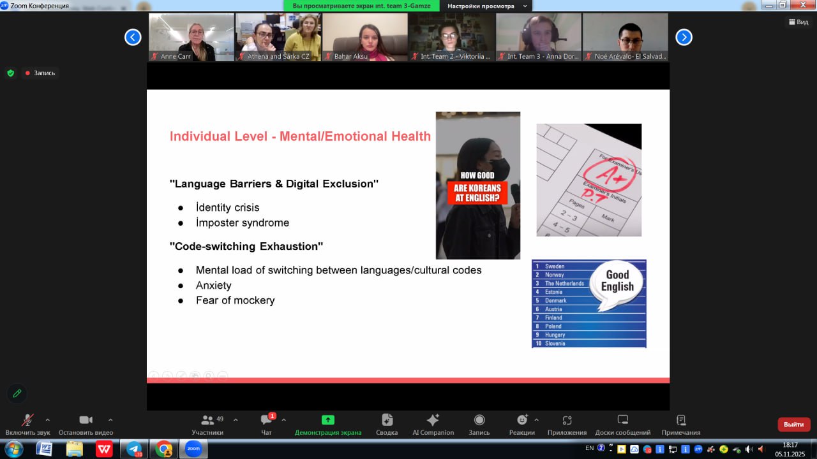817x459 pixels.
Task: Open the AI Companion
Action: 433,420
